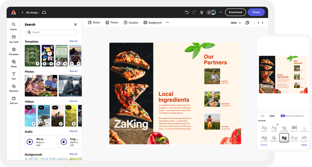Choose the selected Source Sans font sample

click(x=284, y=138)
